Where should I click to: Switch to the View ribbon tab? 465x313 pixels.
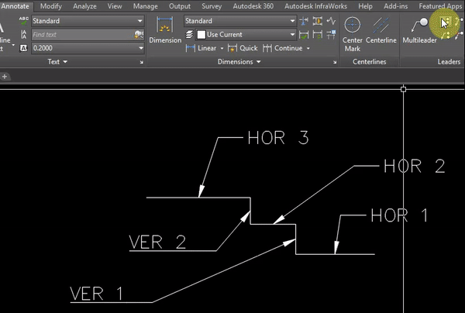tap(115, 6)
